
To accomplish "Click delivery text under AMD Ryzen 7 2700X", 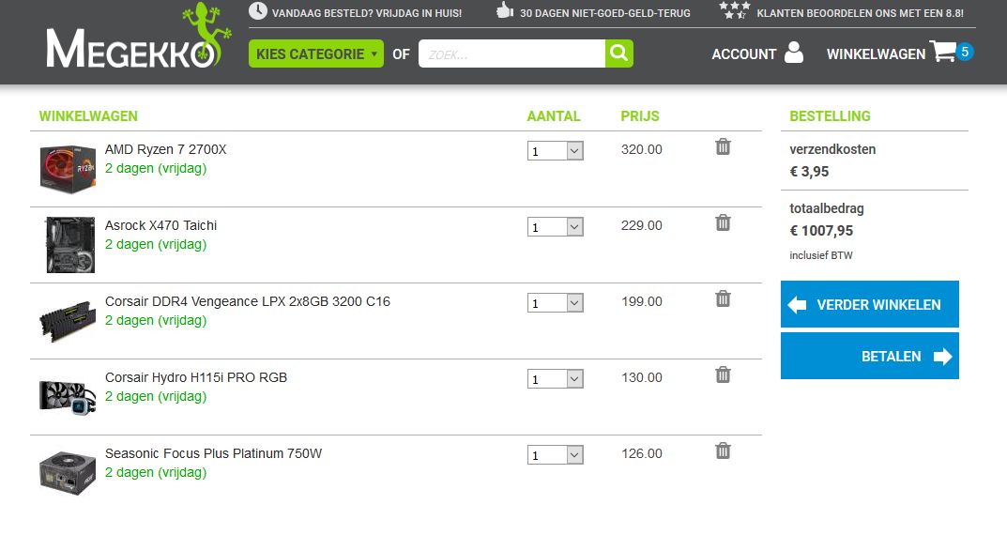I will pyautogui.click(x=156, y=168).
